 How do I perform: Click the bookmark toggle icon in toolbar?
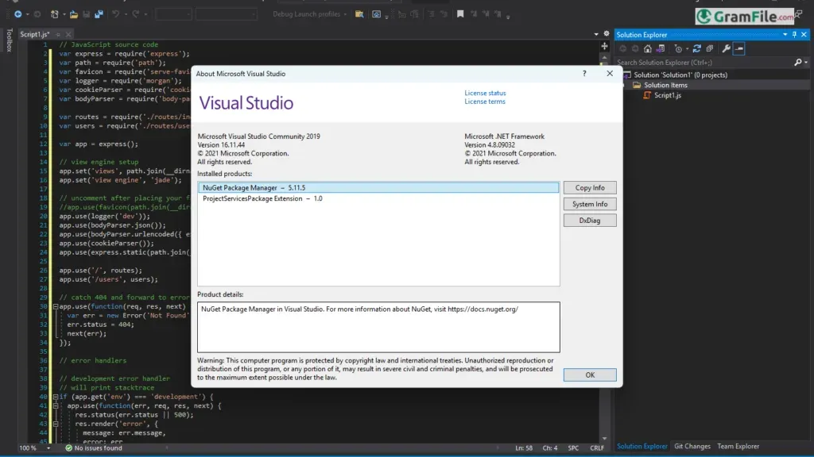[460, 14]
